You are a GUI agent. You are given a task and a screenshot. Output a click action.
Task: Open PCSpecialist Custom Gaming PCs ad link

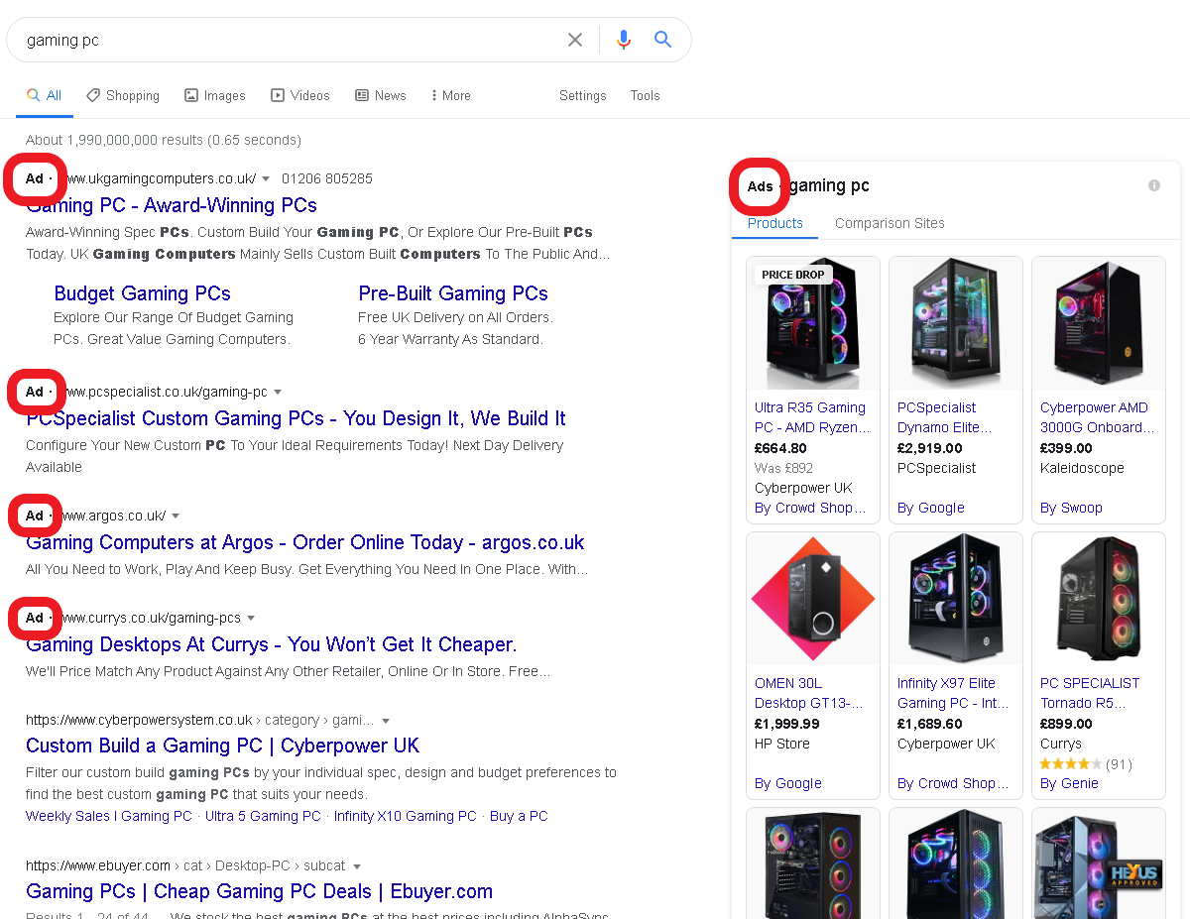coord(296,418)
